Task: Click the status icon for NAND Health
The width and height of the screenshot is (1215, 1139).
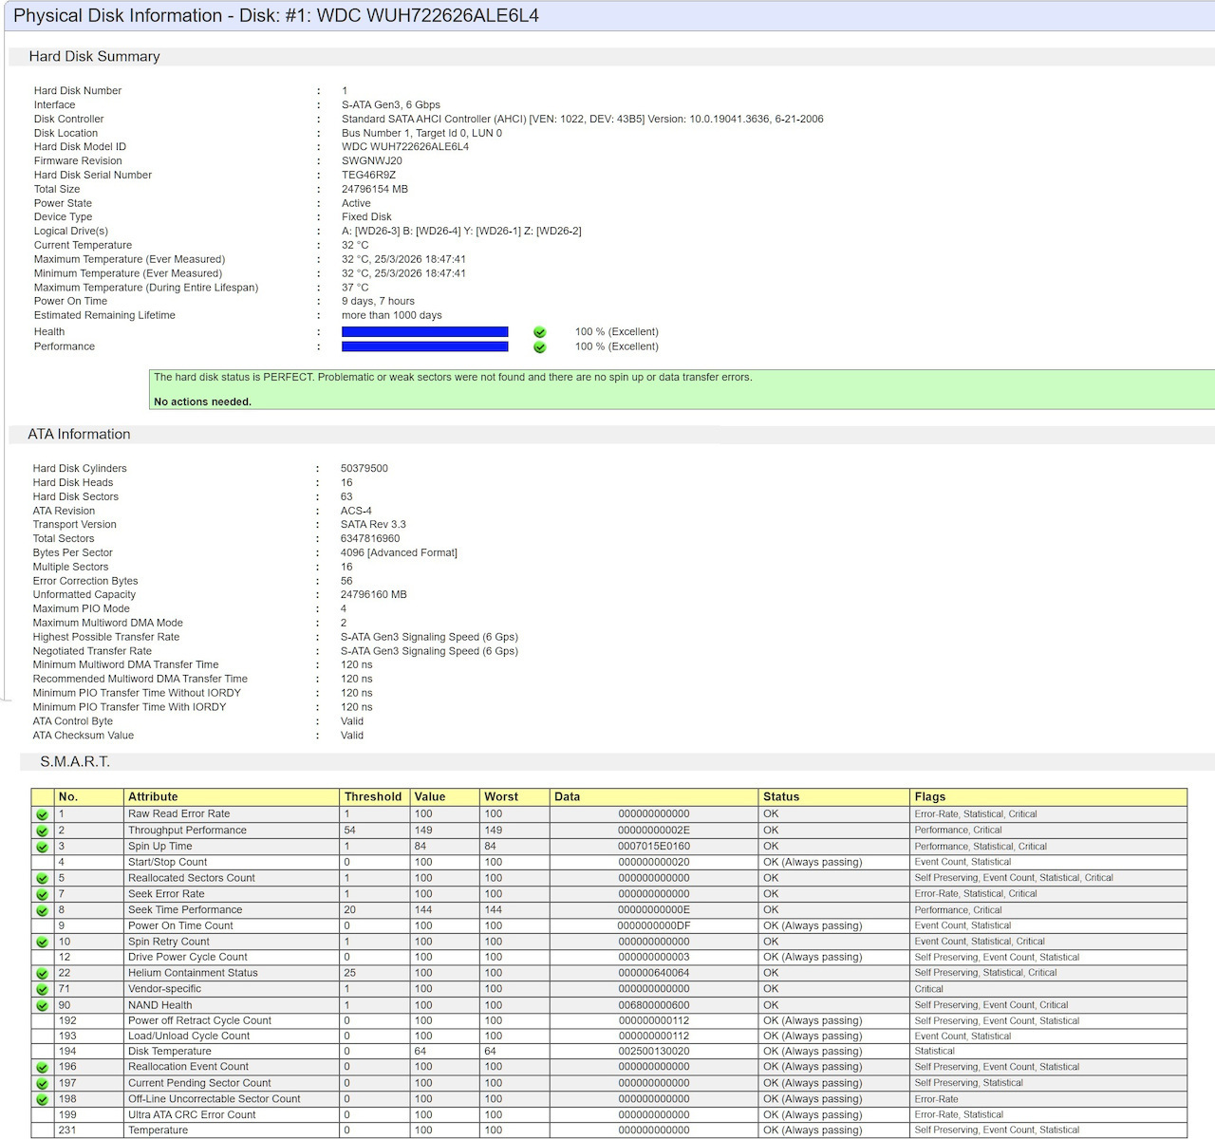Action: click(42, 1005)
